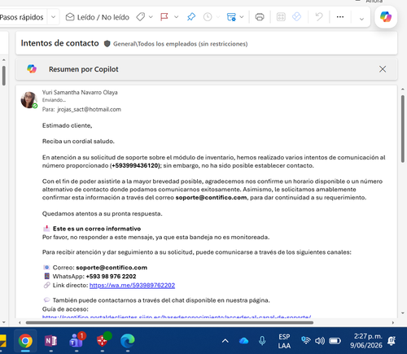The width and height of the screenshot is (407, 354).
Task: Open the Wi-Fi network tray icon
Action: 306,340
